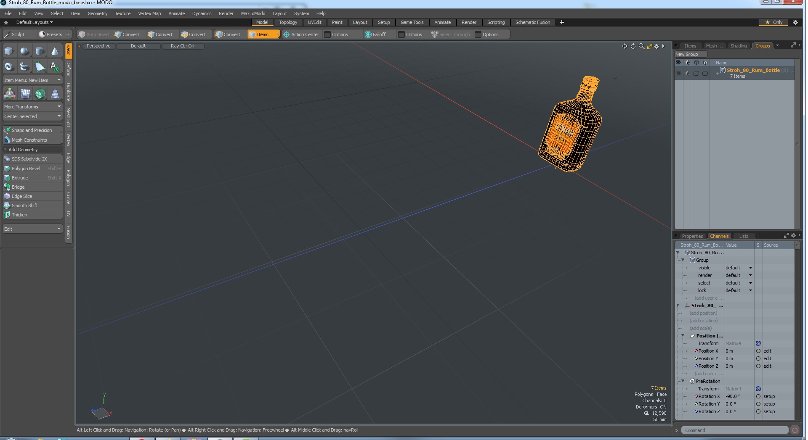This screenshot has width=808, height=440.
Task: Toggle Options checkbox next to Select Through
Action: [478, 34]
